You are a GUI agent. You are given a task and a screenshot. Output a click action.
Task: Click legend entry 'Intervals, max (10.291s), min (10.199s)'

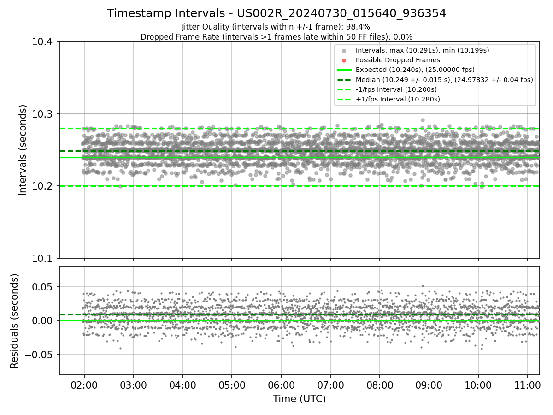click(422, 50)
